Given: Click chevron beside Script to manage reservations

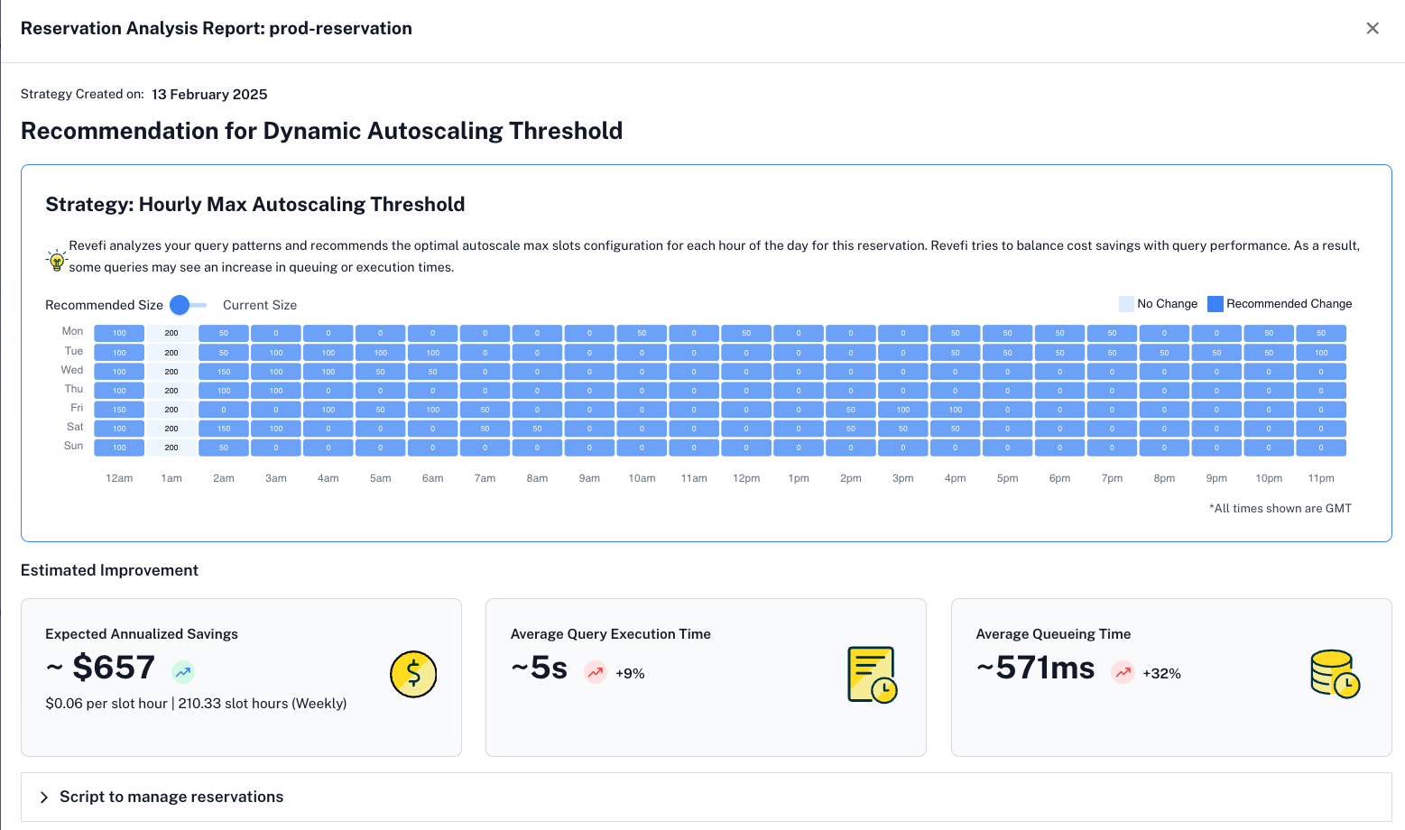Looking at the screenshot, I should point(44,798).
